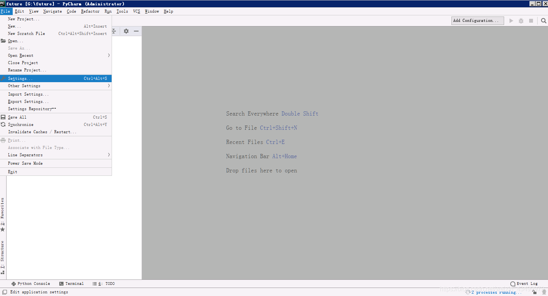Open the Terminal tool window

tap(72, 284)
